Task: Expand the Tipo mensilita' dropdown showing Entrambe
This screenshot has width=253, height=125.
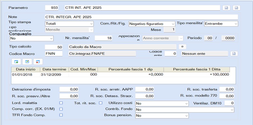Action: pyautogui.click(x=221, y=24)
